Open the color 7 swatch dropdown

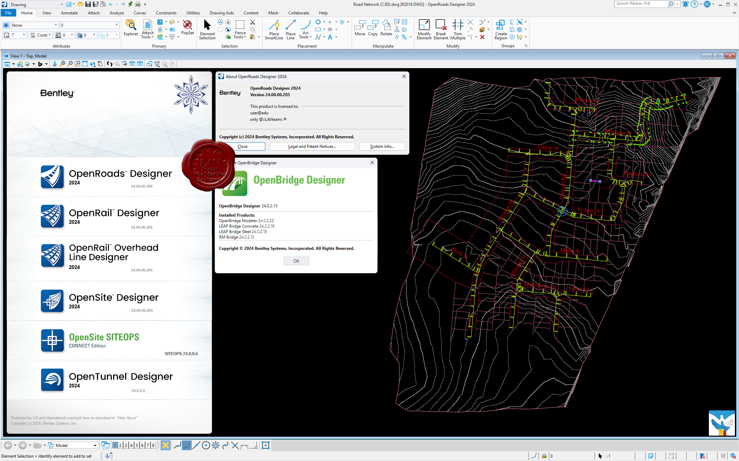[x=24, y=35]
